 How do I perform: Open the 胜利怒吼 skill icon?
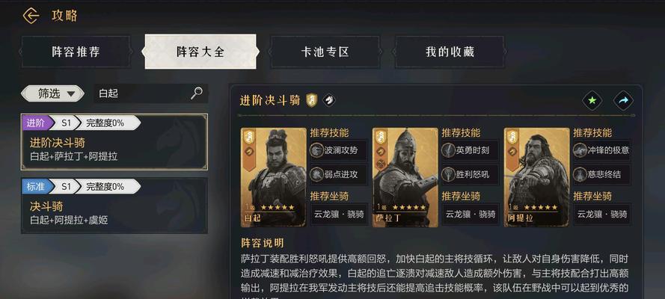pyautogui.click(x=448, y=174)
